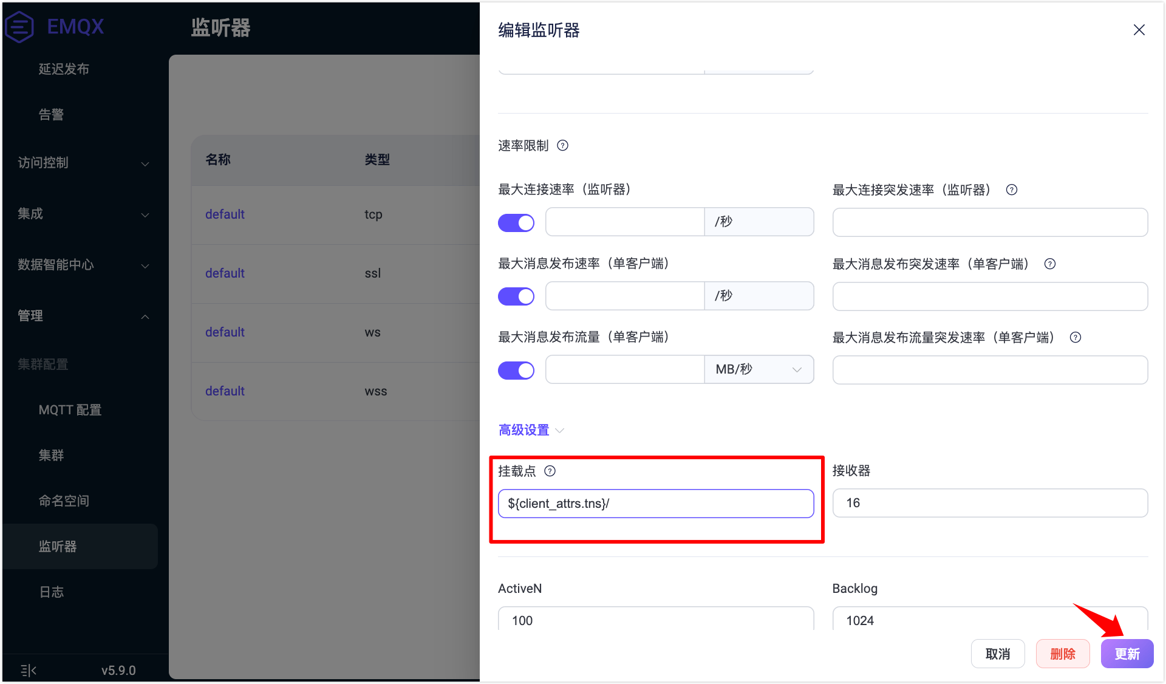Open MQTT 配置 in sidebar

coord(70,410)
